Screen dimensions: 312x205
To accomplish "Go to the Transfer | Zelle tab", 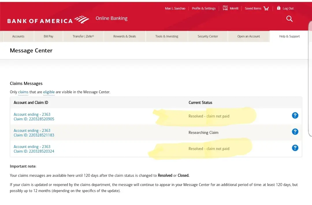I will click(x=83, y=36).
